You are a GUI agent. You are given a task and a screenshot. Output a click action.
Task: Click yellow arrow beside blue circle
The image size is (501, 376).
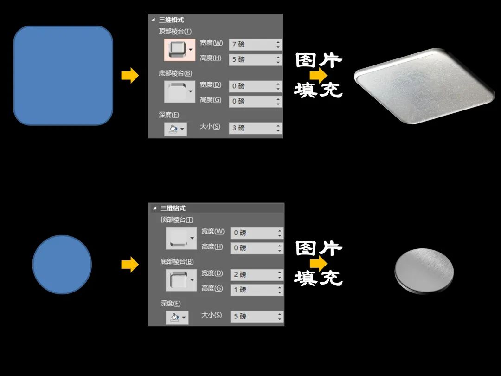pos(130,265)
